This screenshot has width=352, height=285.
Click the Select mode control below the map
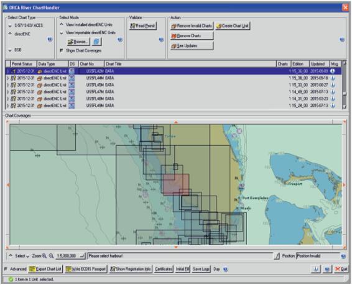pyautogui.click(x=19, y=256)
